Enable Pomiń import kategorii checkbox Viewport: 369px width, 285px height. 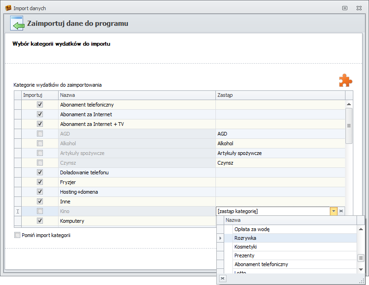click(18, 235)
